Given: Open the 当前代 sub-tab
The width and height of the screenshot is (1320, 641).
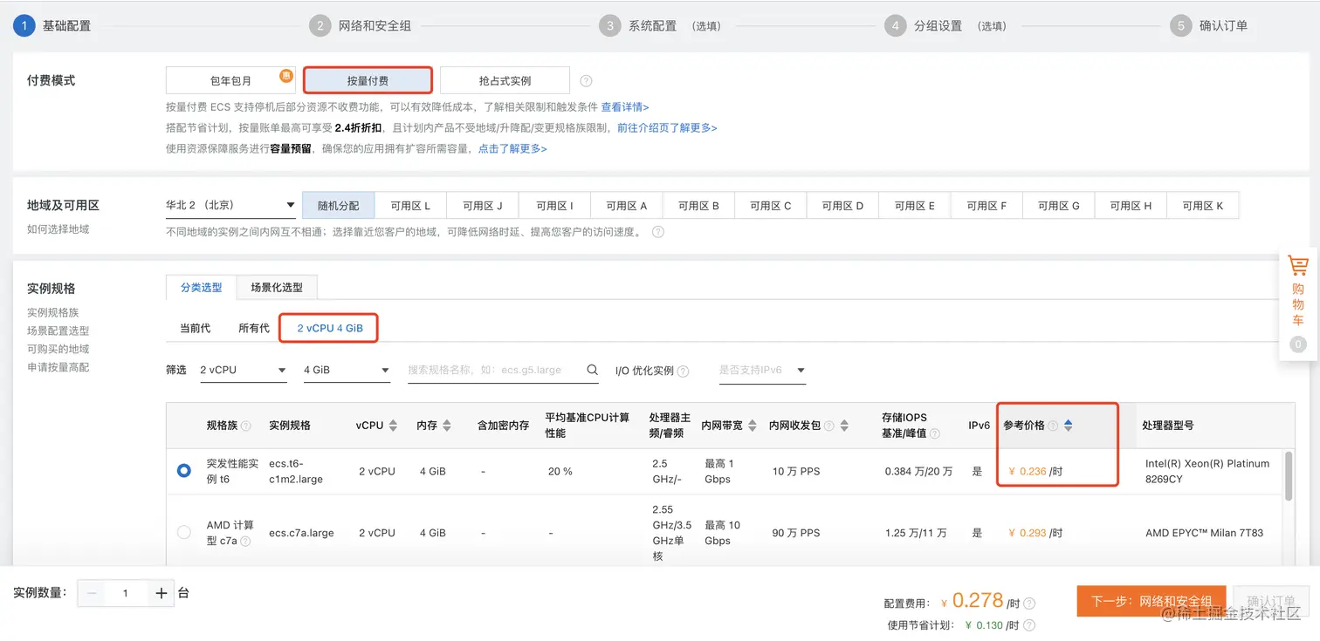Looking at the screenshot, I should (195, 328).
